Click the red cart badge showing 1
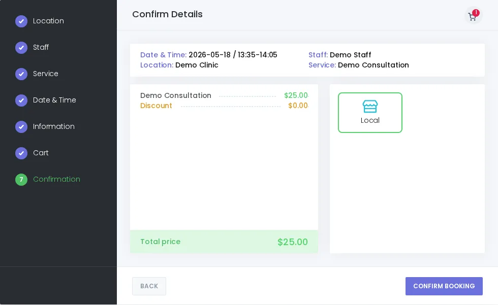 point(476,13)
